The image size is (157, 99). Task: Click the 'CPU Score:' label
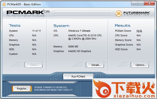point(121,35)
